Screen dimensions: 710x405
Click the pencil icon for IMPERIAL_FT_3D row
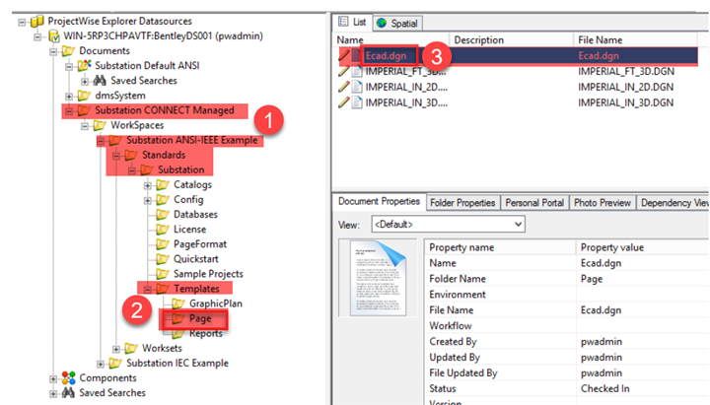click(344, 72)
